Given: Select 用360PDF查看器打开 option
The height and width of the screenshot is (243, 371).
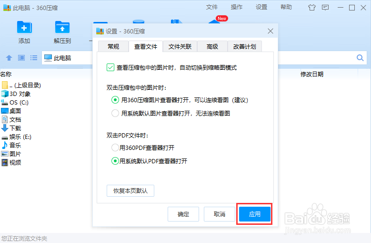Looking at the screenshot, I should 115,148.
